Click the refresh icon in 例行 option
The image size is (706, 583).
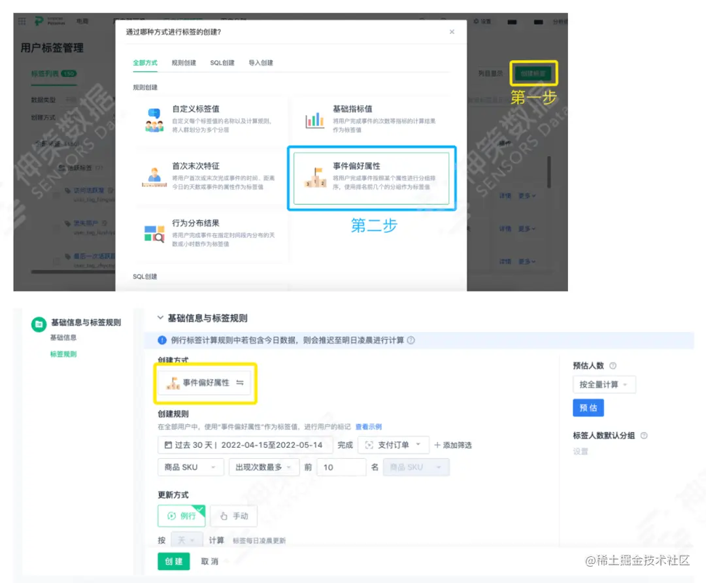(x=171, y=516)
